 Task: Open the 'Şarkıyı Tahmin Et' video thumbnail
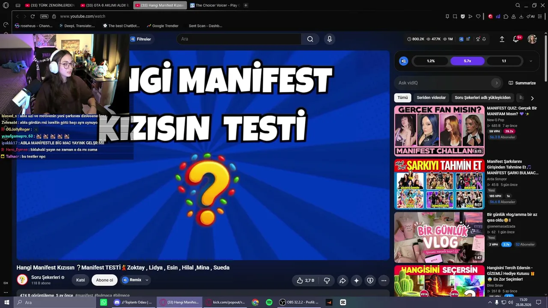click(x=439, y=184)
